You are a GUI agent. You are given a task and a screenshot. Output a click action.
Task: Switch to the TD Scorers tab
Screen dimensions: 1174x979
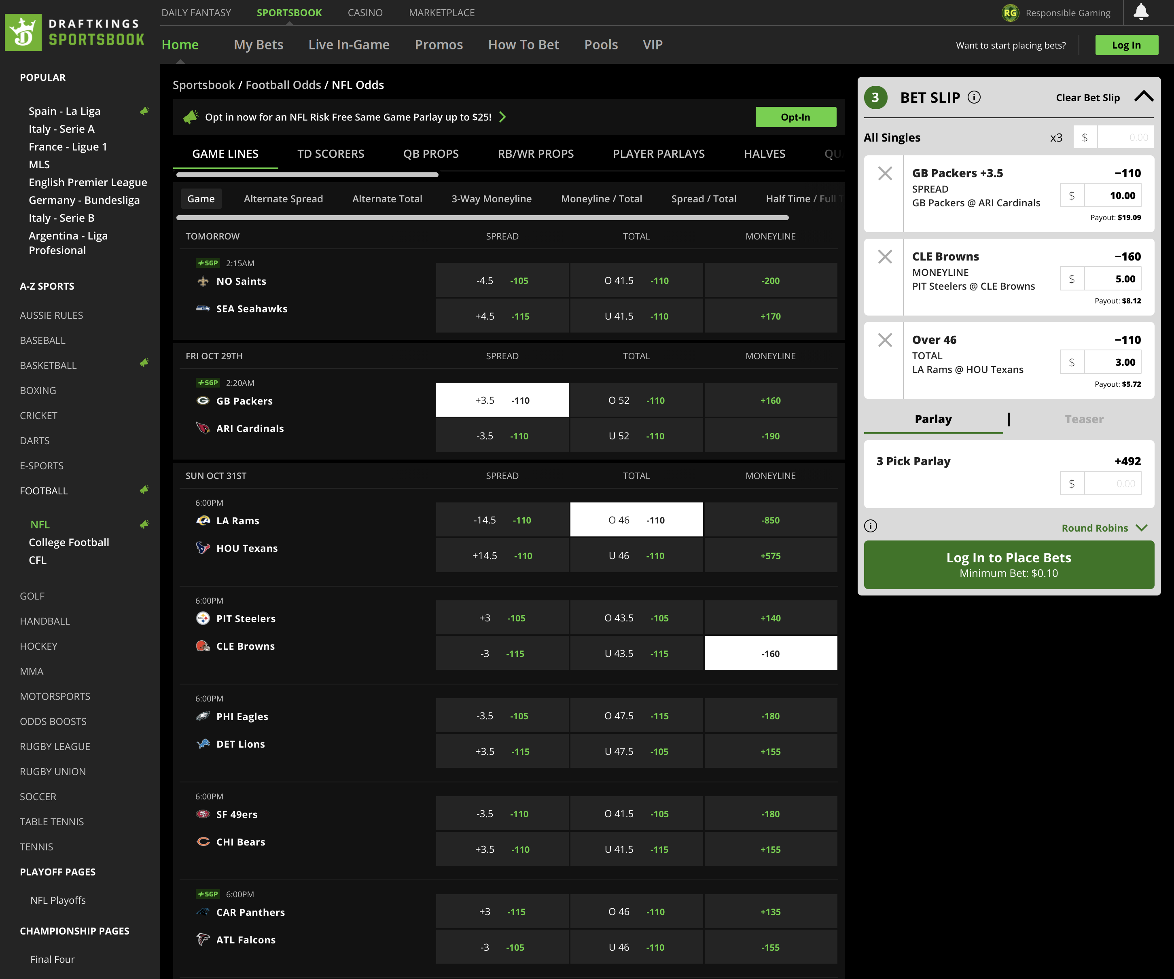coord(331,154)
